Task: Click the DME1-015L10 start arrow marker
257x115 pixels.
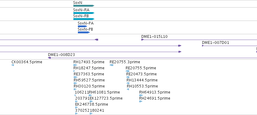Action: pyautogui.click(x=143, y=40)
